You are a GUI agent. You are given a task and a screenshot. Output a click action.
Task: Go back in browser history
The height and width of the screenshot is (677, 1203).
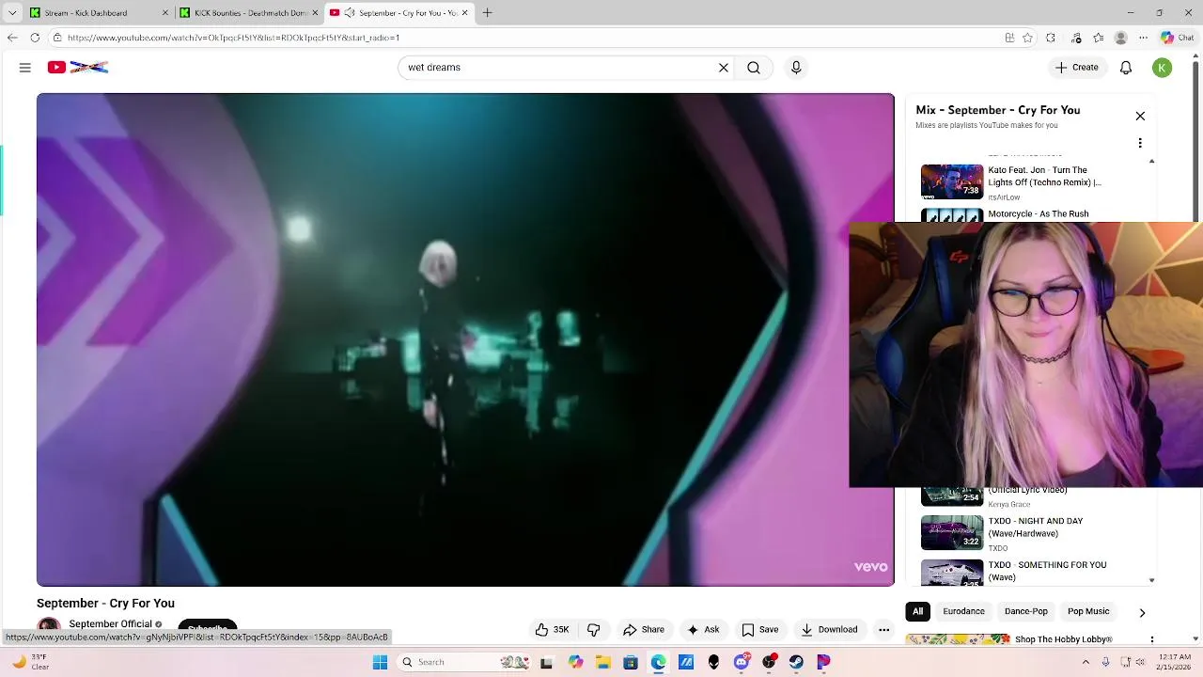tap(11, 38)
